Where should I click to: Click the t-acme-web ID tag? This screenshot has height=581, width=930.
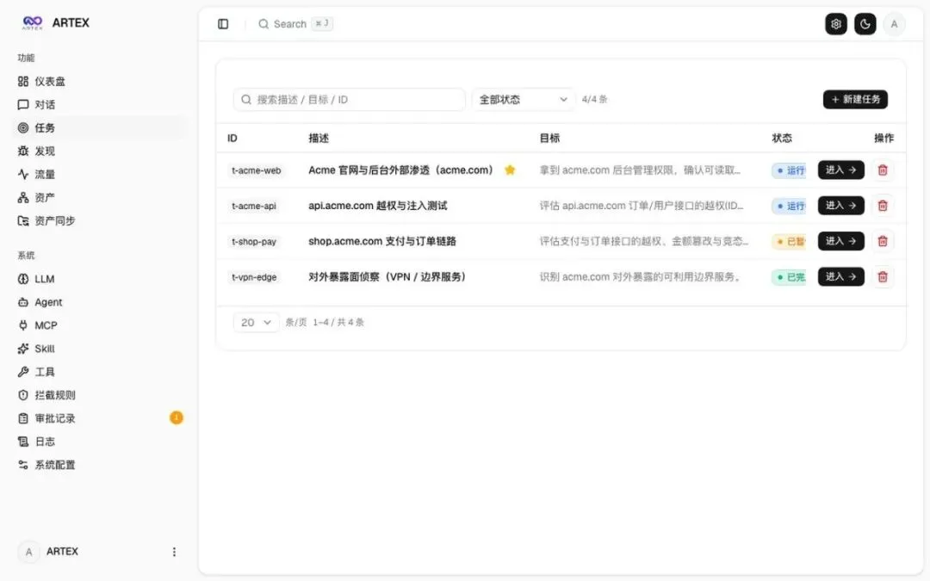tap(257, 170)
